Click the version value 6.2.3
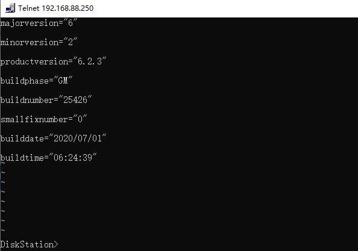358x251 pixels. (x=89, y=61)
